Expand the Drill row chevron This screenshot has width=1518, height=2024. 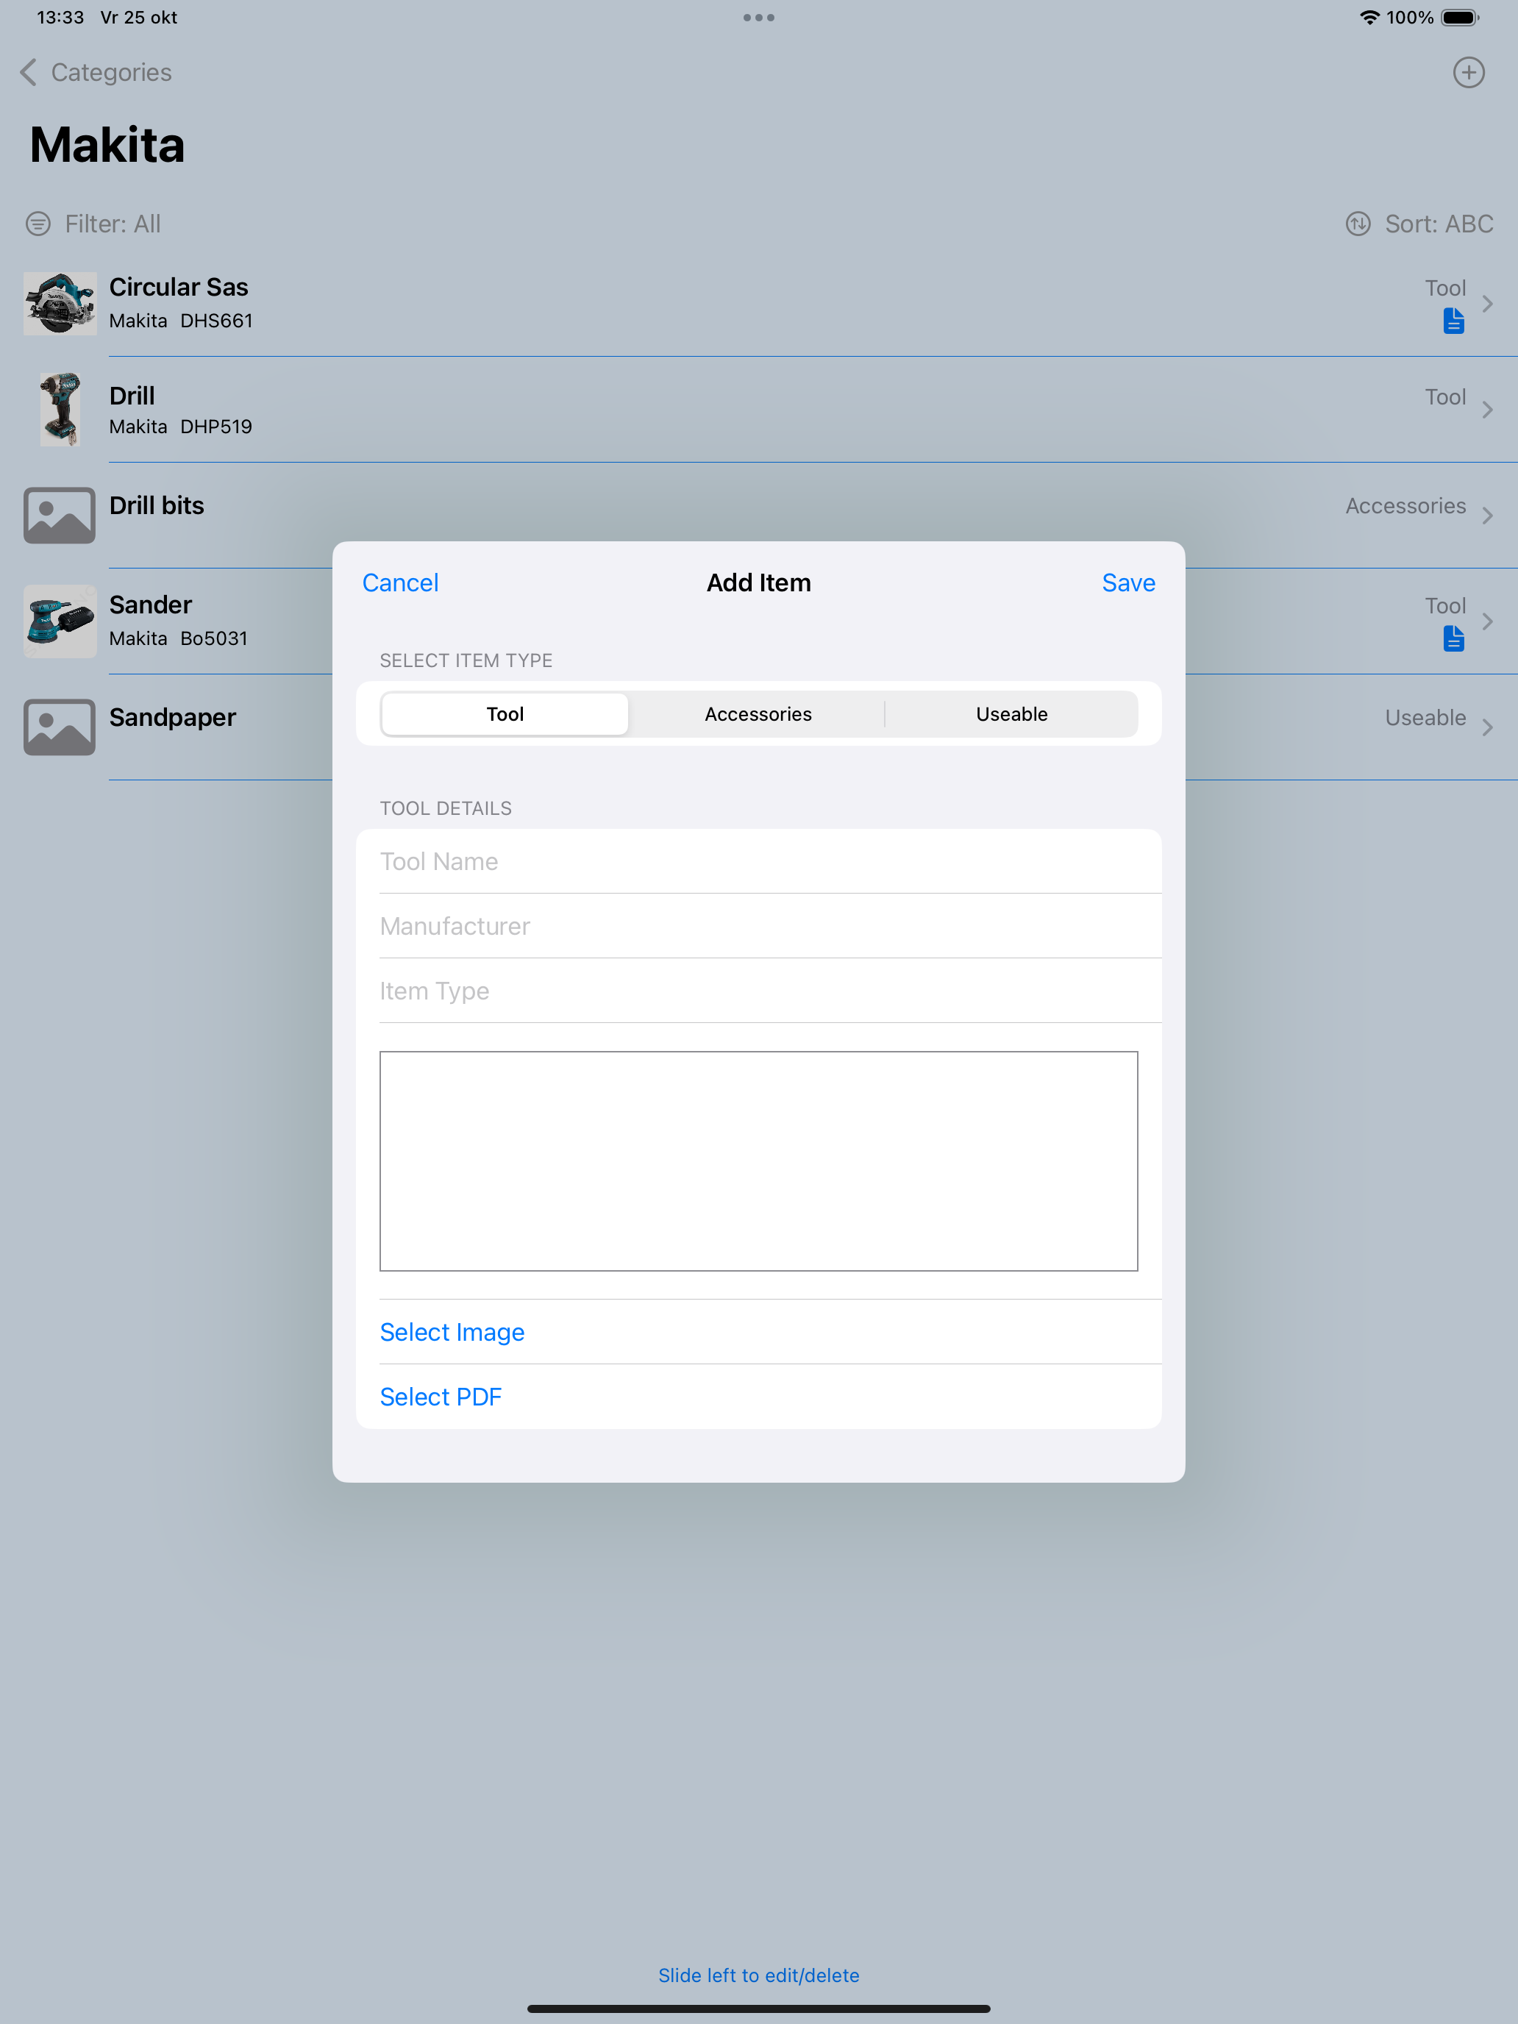pyautogui.click(x=1488, y=410)
